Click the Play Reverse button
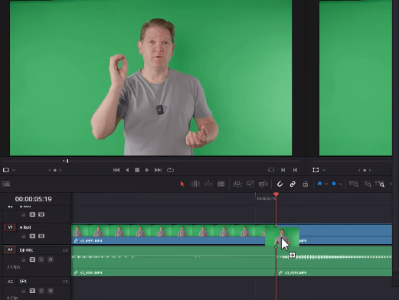 pyautogui.click(x=127, y=170)
